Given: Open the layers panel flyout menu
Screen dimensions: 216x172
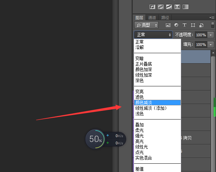Looking at the screenshot, I should point(212,17).
